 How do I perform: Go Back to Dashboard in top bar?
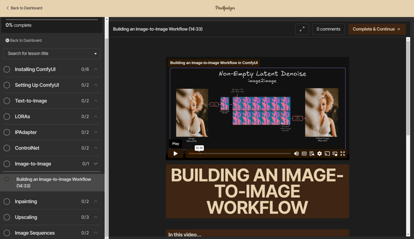pos(24,8)
